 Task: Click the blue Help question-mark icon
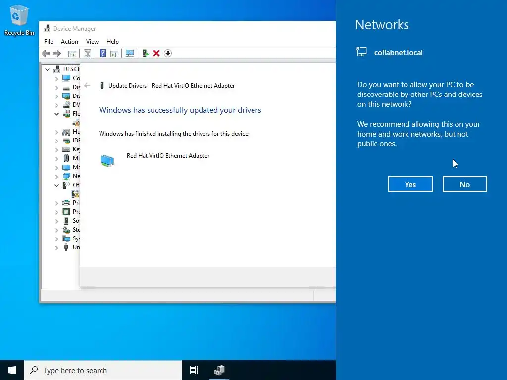point(102,53)
